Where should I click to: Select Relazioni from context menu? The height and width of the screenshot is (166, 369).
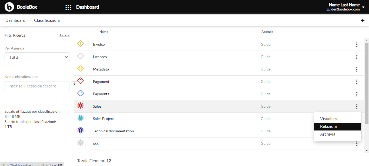pyautogui.click(x=338, y=126)
